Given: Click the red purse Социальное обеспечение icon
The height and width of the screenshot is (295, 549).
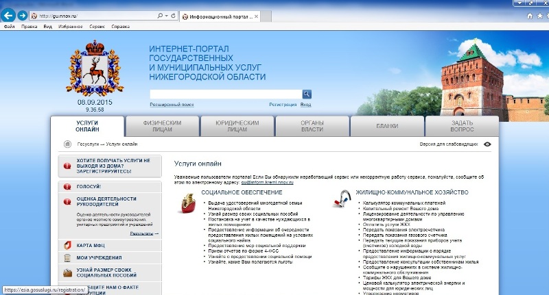Looking at the screenshot, I should pos(188,203).
